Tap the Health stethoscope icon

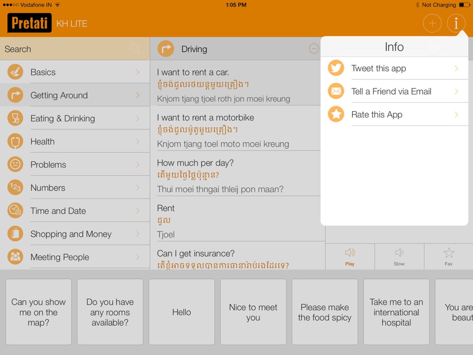click(15, 141)
